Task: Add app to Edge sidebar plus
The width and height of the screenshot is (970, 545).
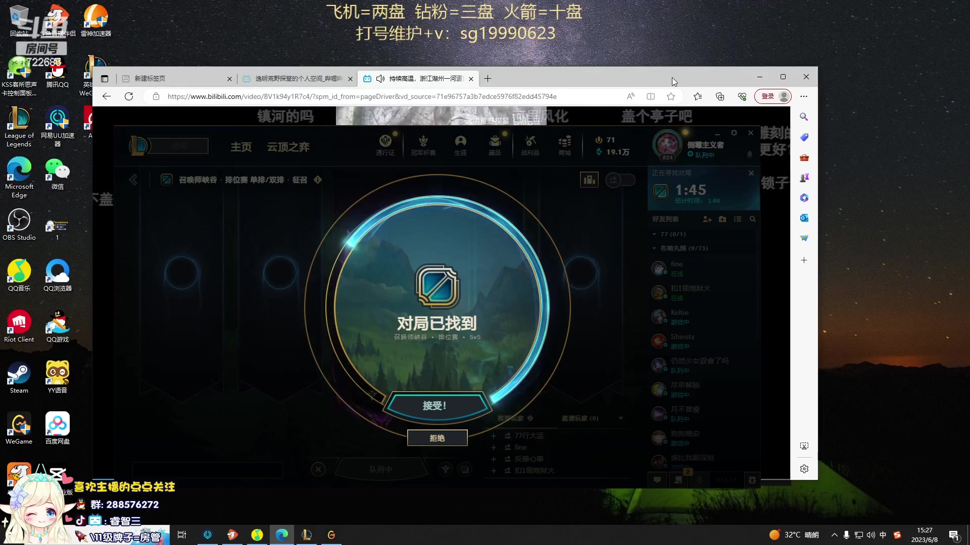Action: [x=804, y=260]
